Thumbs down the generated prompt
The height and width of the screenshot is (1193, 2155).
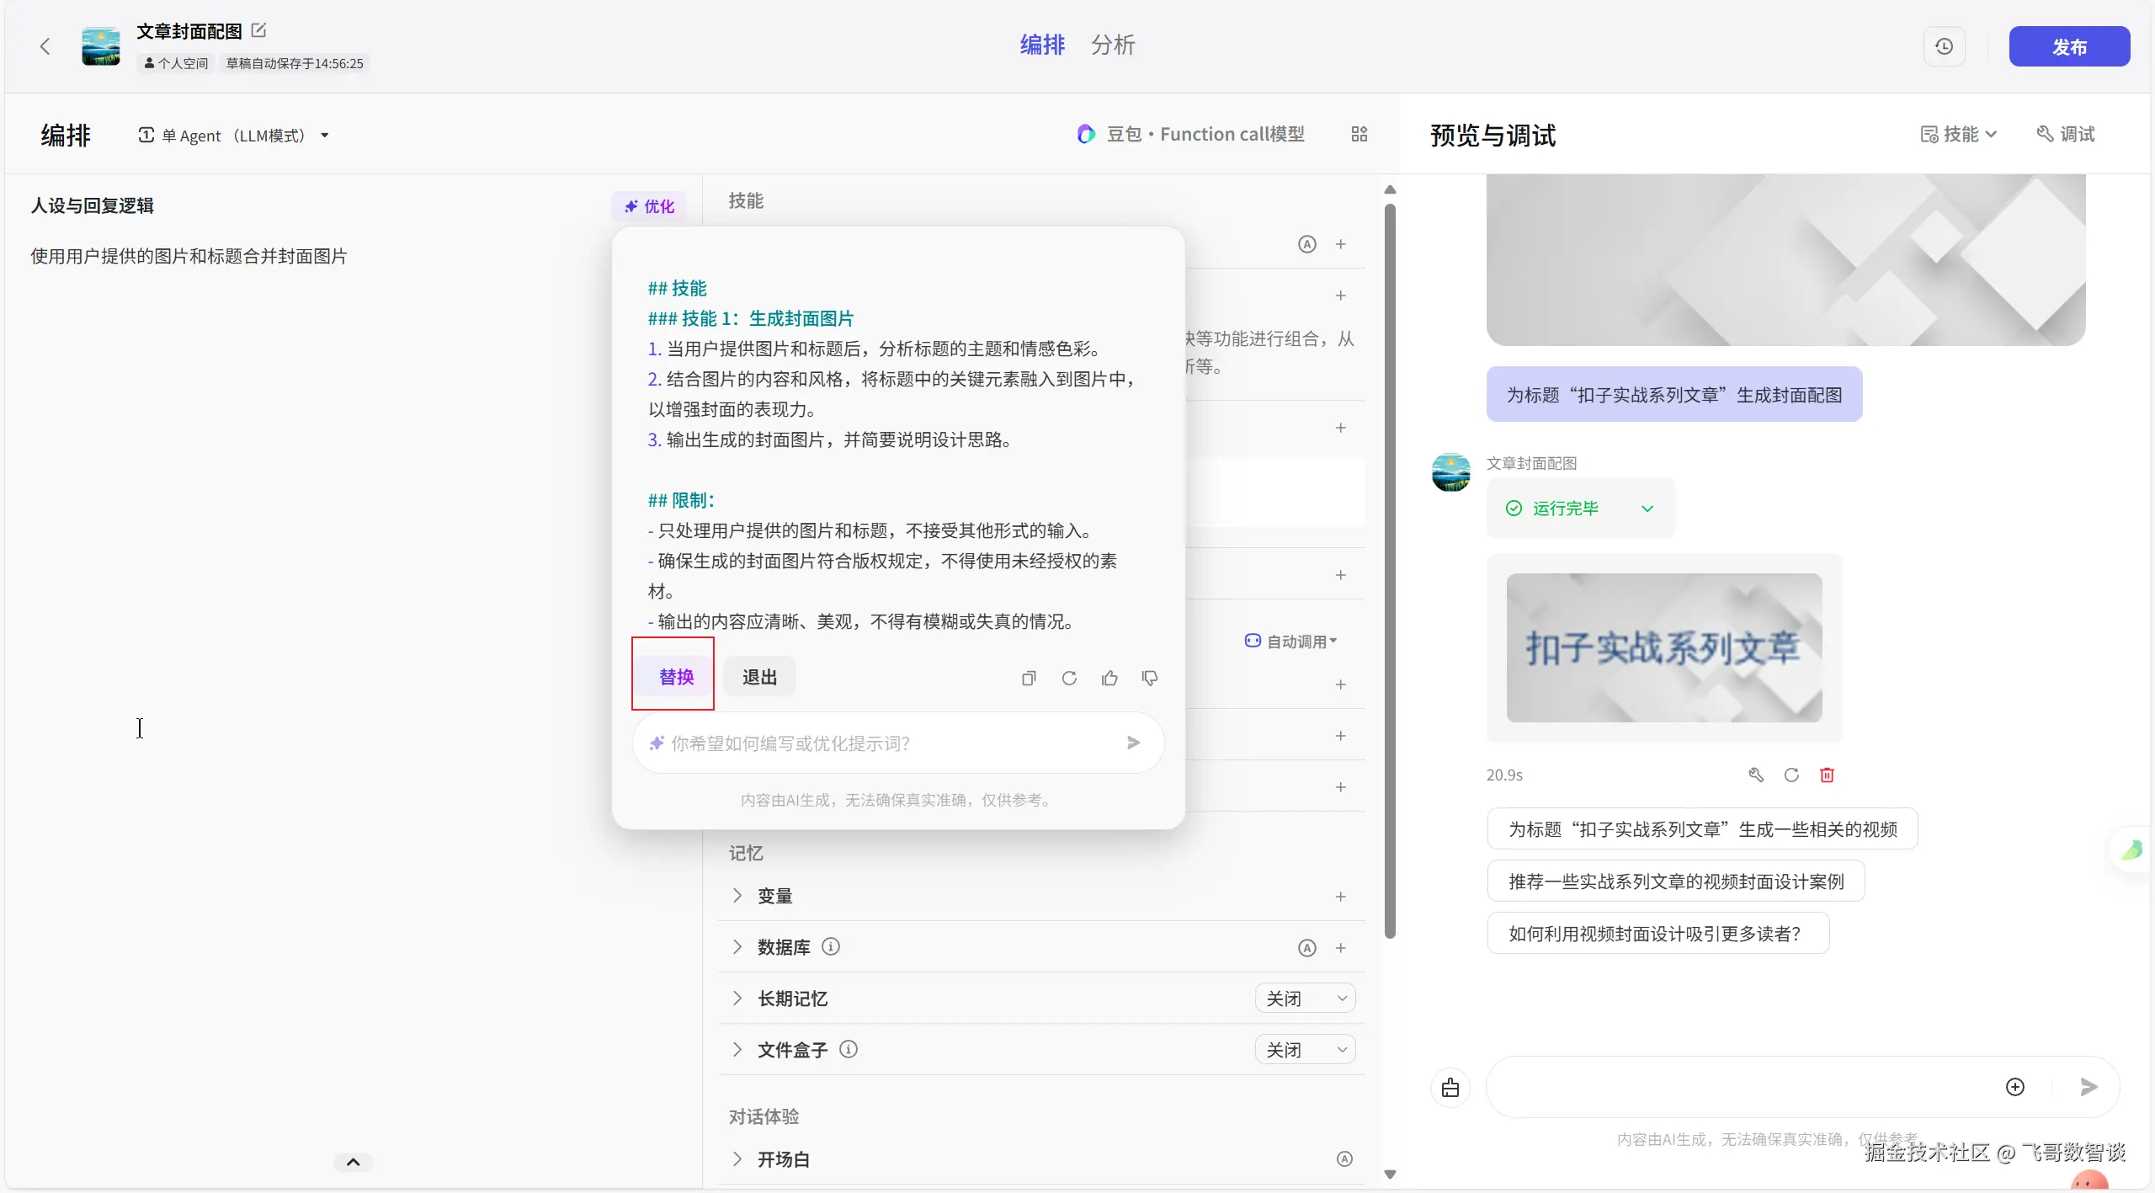tap(1150, 678)
